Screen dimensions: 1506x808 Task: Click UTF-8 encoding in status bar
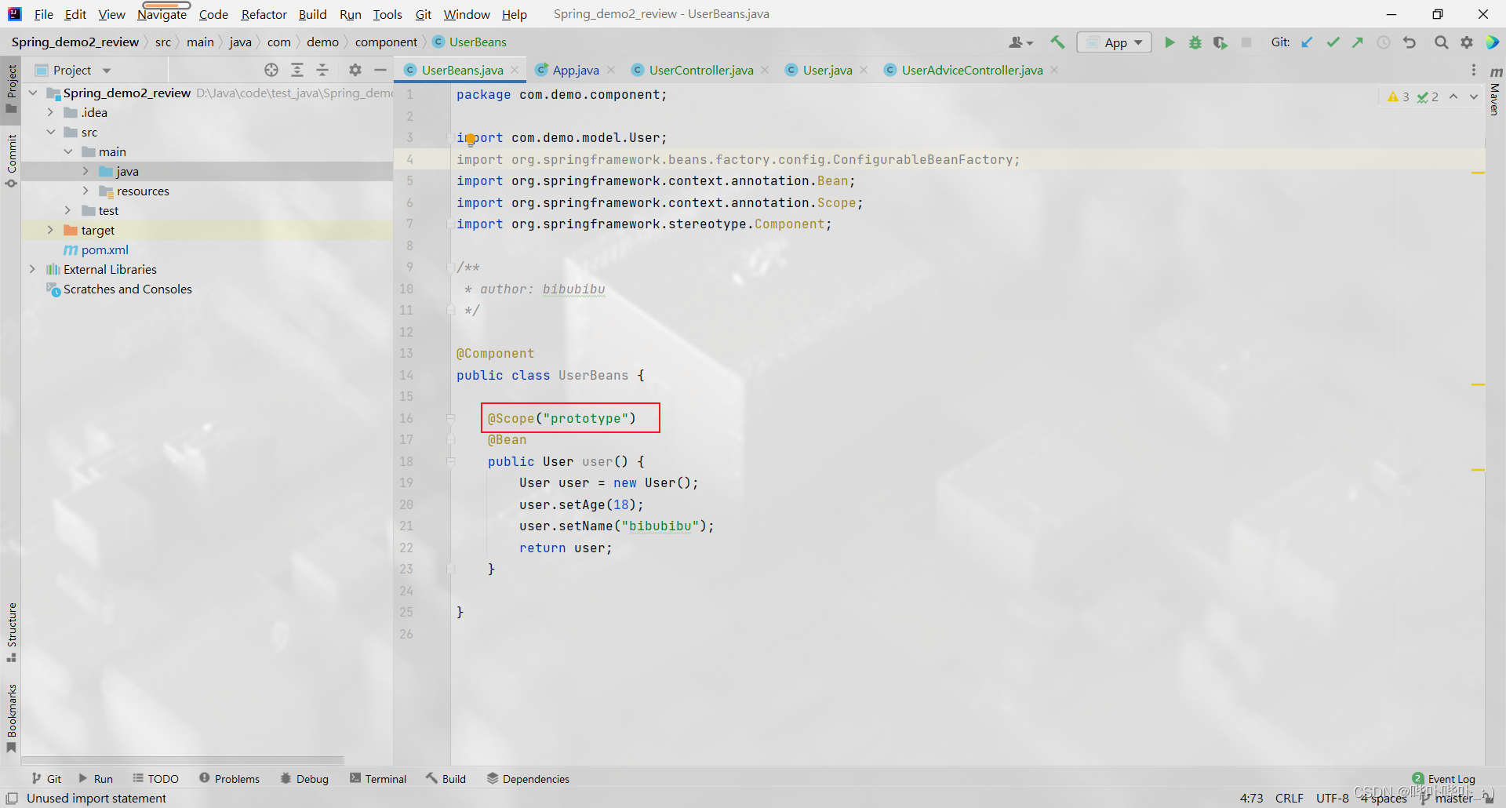[x=1332, y=798]
